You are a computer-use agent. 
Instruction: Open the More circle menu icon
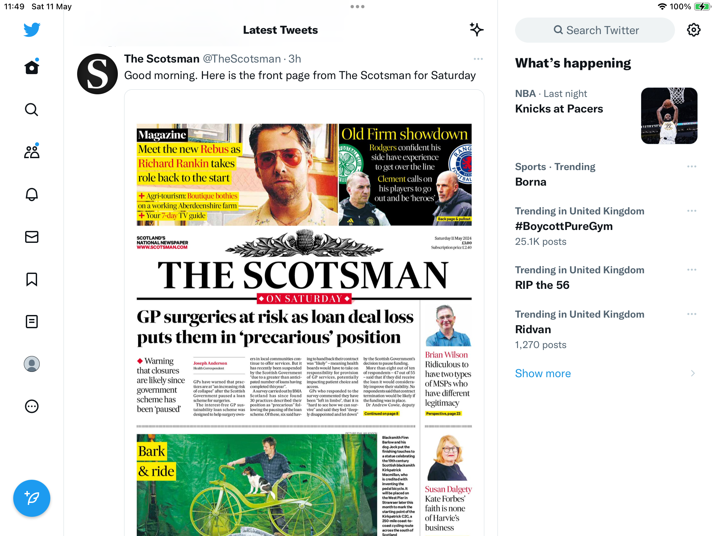[32, 406]
